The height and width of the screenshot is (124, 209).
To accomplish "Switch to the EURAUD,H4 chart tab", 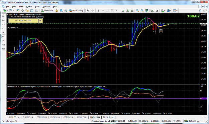I will [108, 117].
